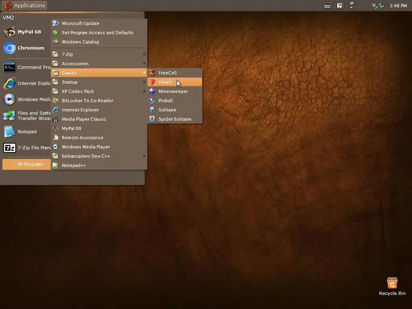Launch Hearts from the Games menu
This screenshot has width=412, height=309.
point(175,82)
